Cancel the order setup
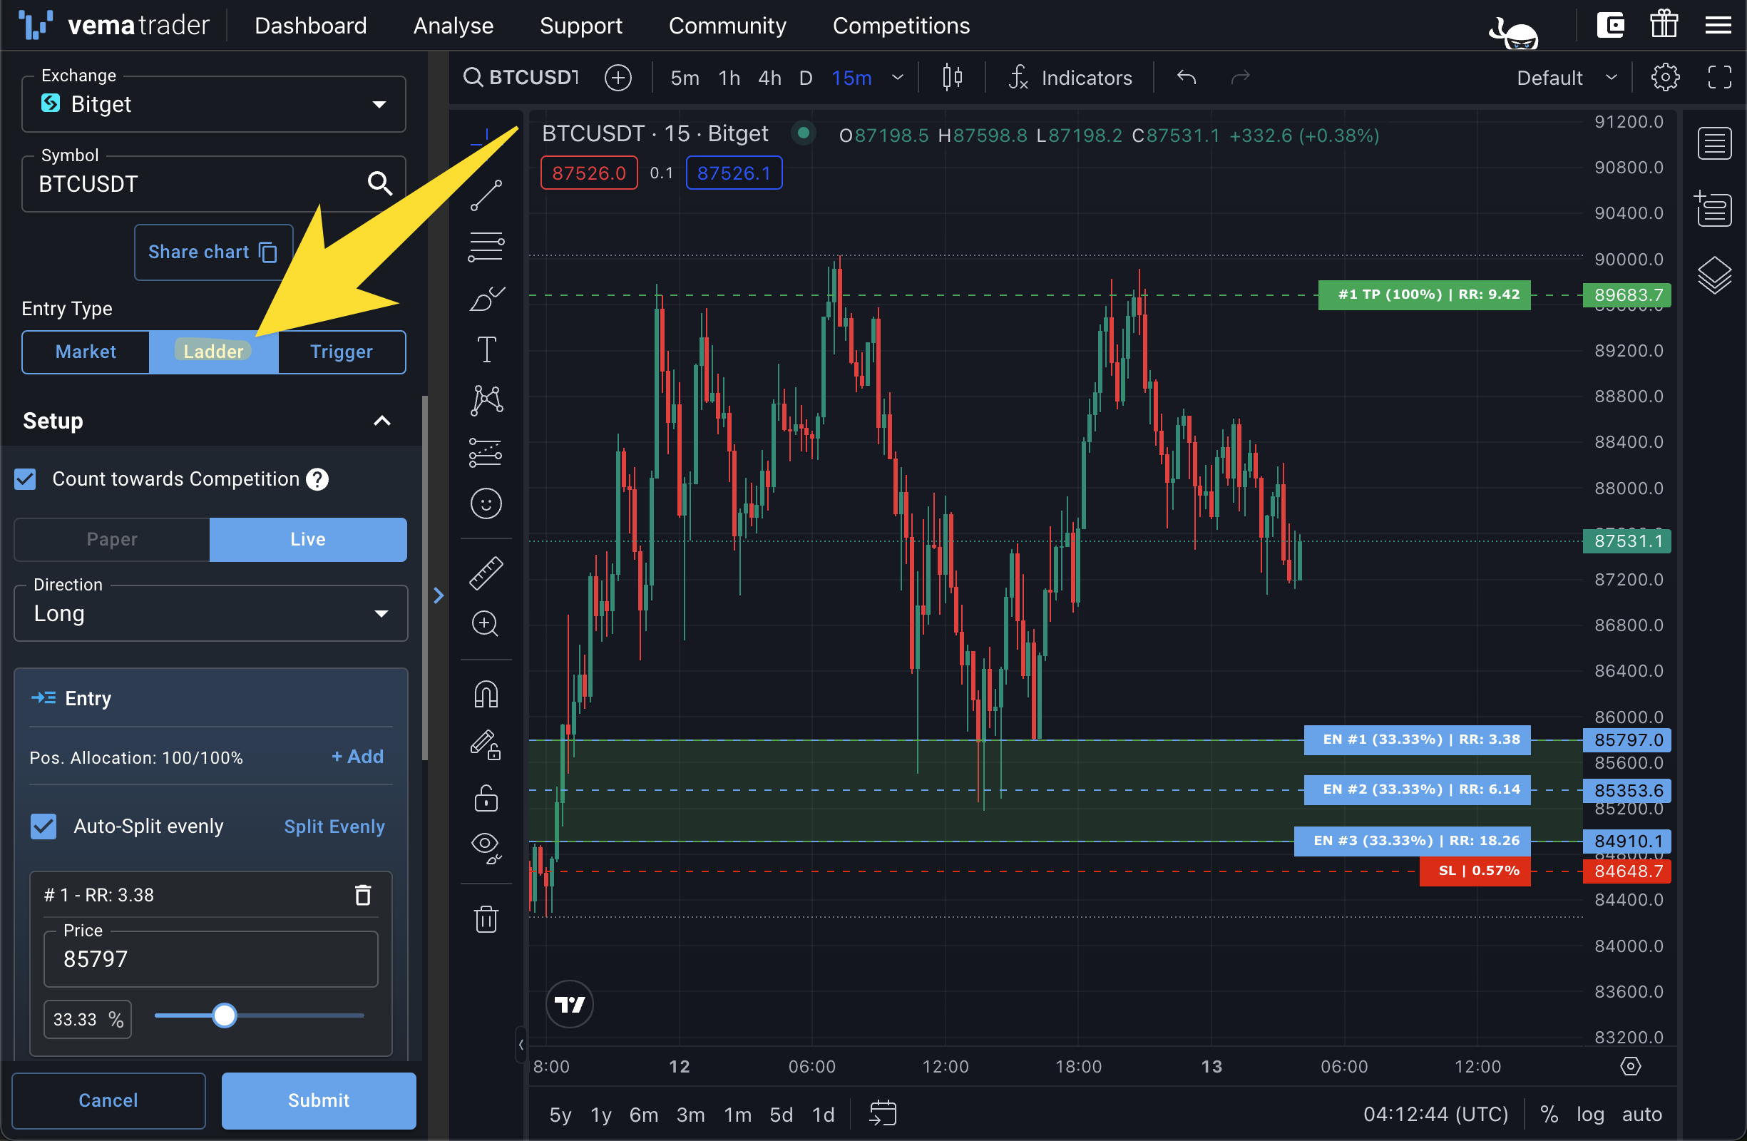Viewport: 1747px width, 1141px height. tap(108, 1099)
